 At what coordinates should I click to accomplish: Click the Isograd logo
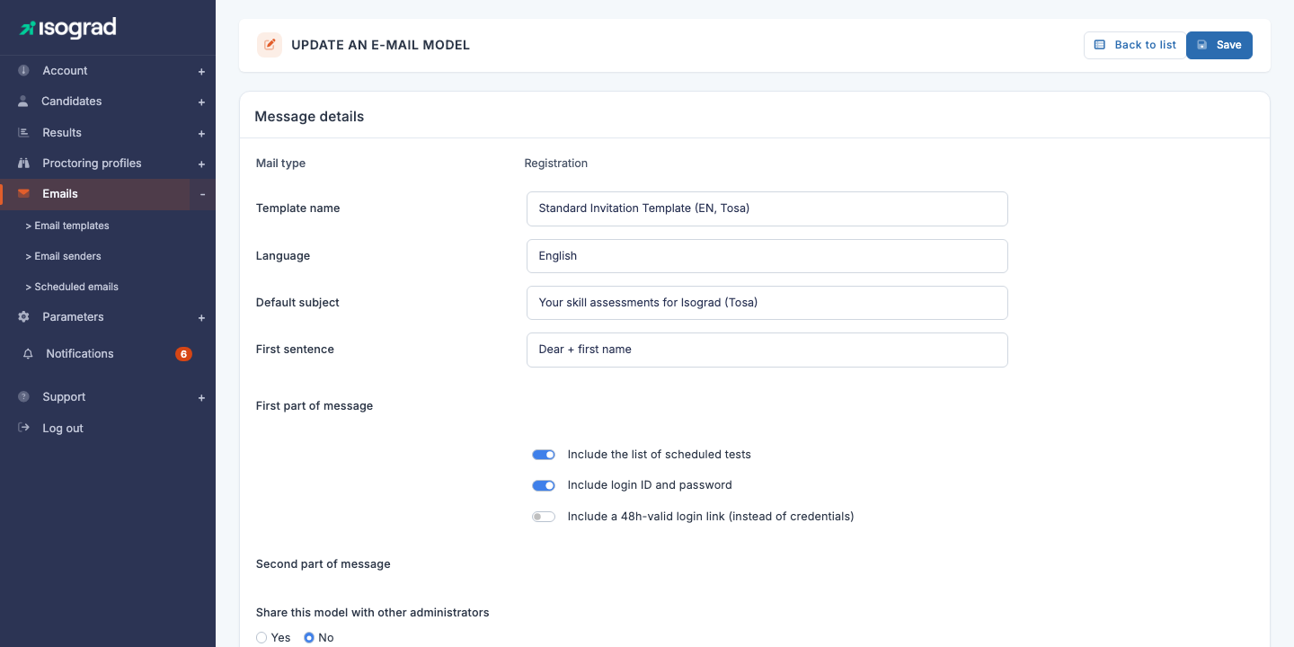coord(68,28)
